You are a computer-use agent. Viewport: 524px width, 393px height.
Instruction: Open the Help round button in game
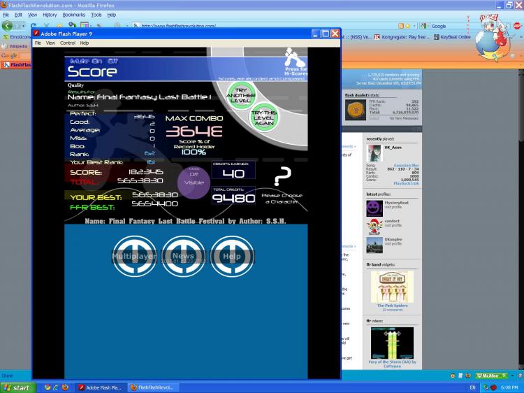232,257
